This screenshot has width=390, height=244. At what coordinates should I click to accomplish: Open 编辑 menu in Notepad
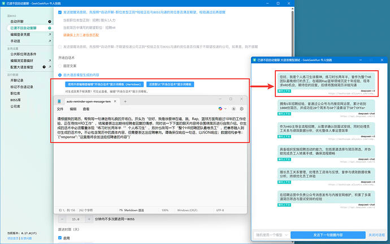[x=73, y=109]
